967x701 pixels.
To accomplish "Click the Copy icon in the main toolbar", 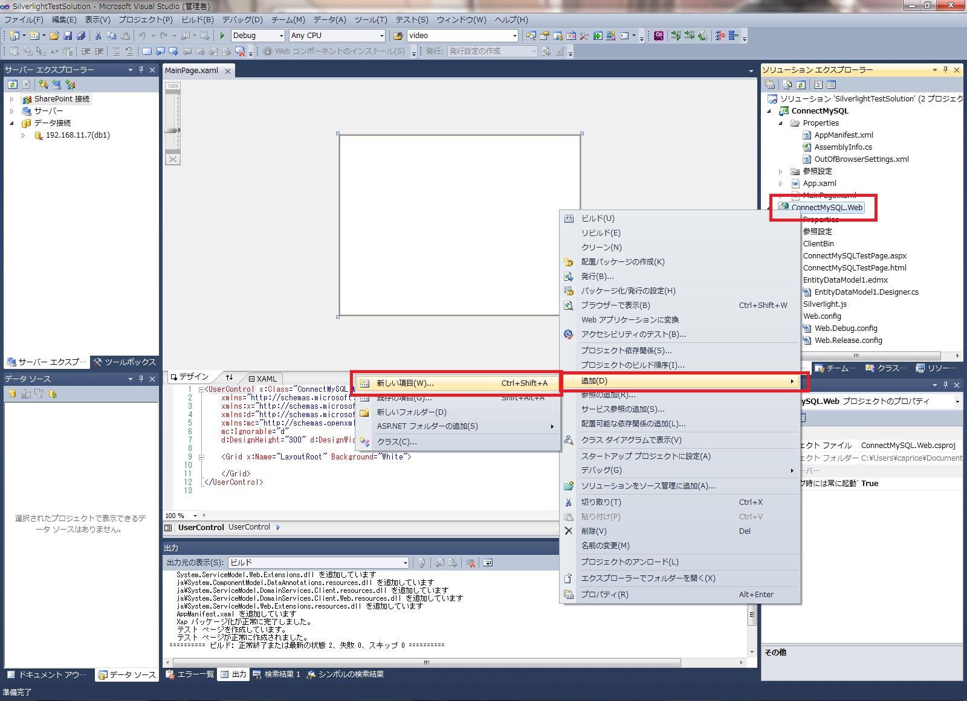I will tap(111, 36).
